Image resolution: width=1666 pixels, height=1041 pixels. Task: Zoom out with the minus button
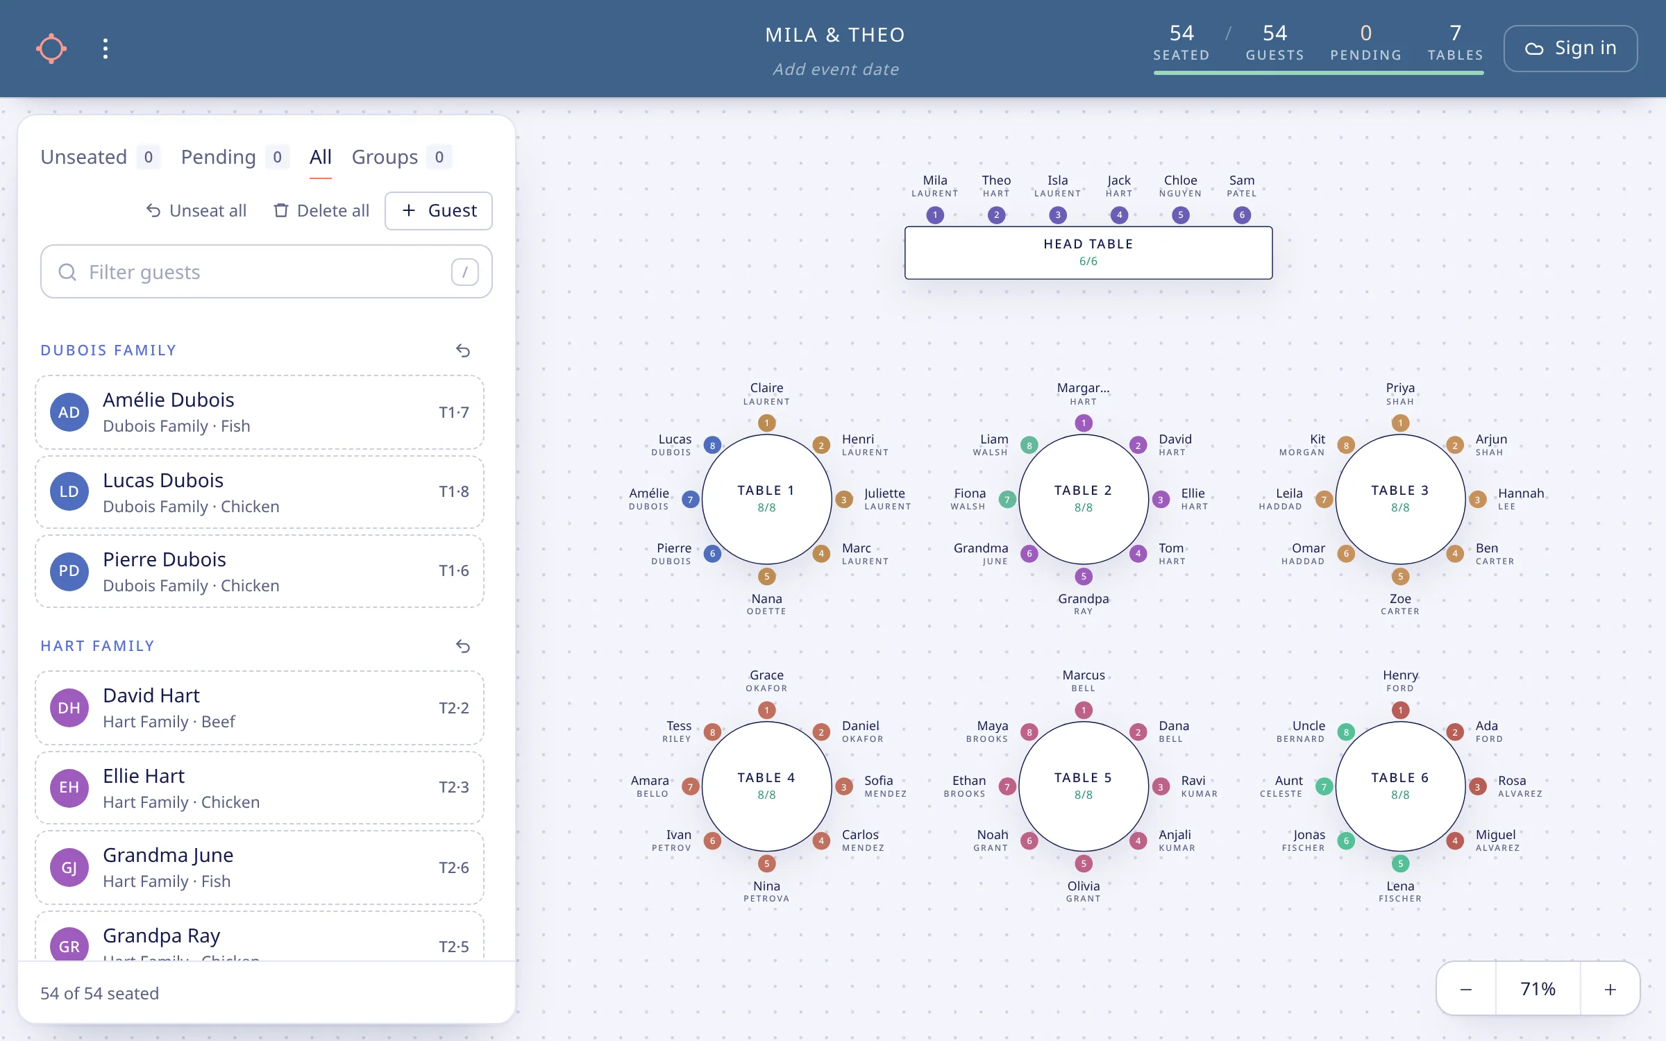1466,989
